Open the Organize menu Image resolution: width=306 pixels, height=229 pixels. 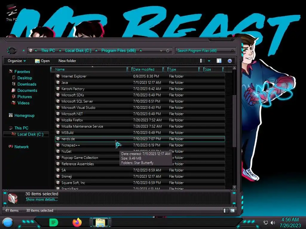[17, 61]
